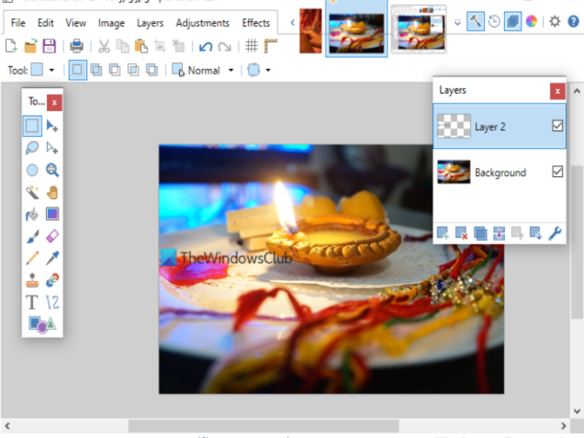Click the Cut scissors icon
584x438 pixels.
pyautogui.click(x=104, y=46)
